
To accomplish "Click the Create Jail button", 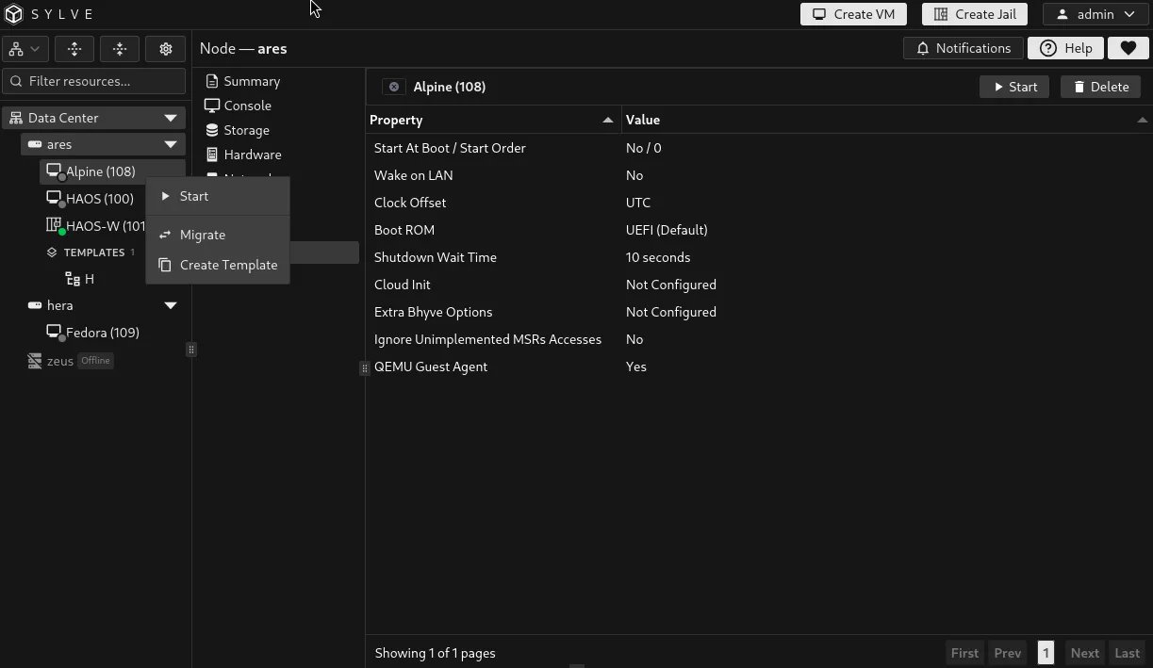I will (975, 14).
